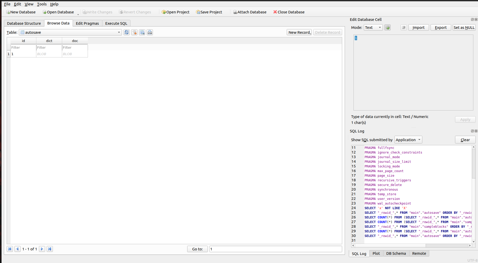Click the Open Database toolbar button
The height and width of the screenshot is (263, 478).
click(x=58, y=12)
